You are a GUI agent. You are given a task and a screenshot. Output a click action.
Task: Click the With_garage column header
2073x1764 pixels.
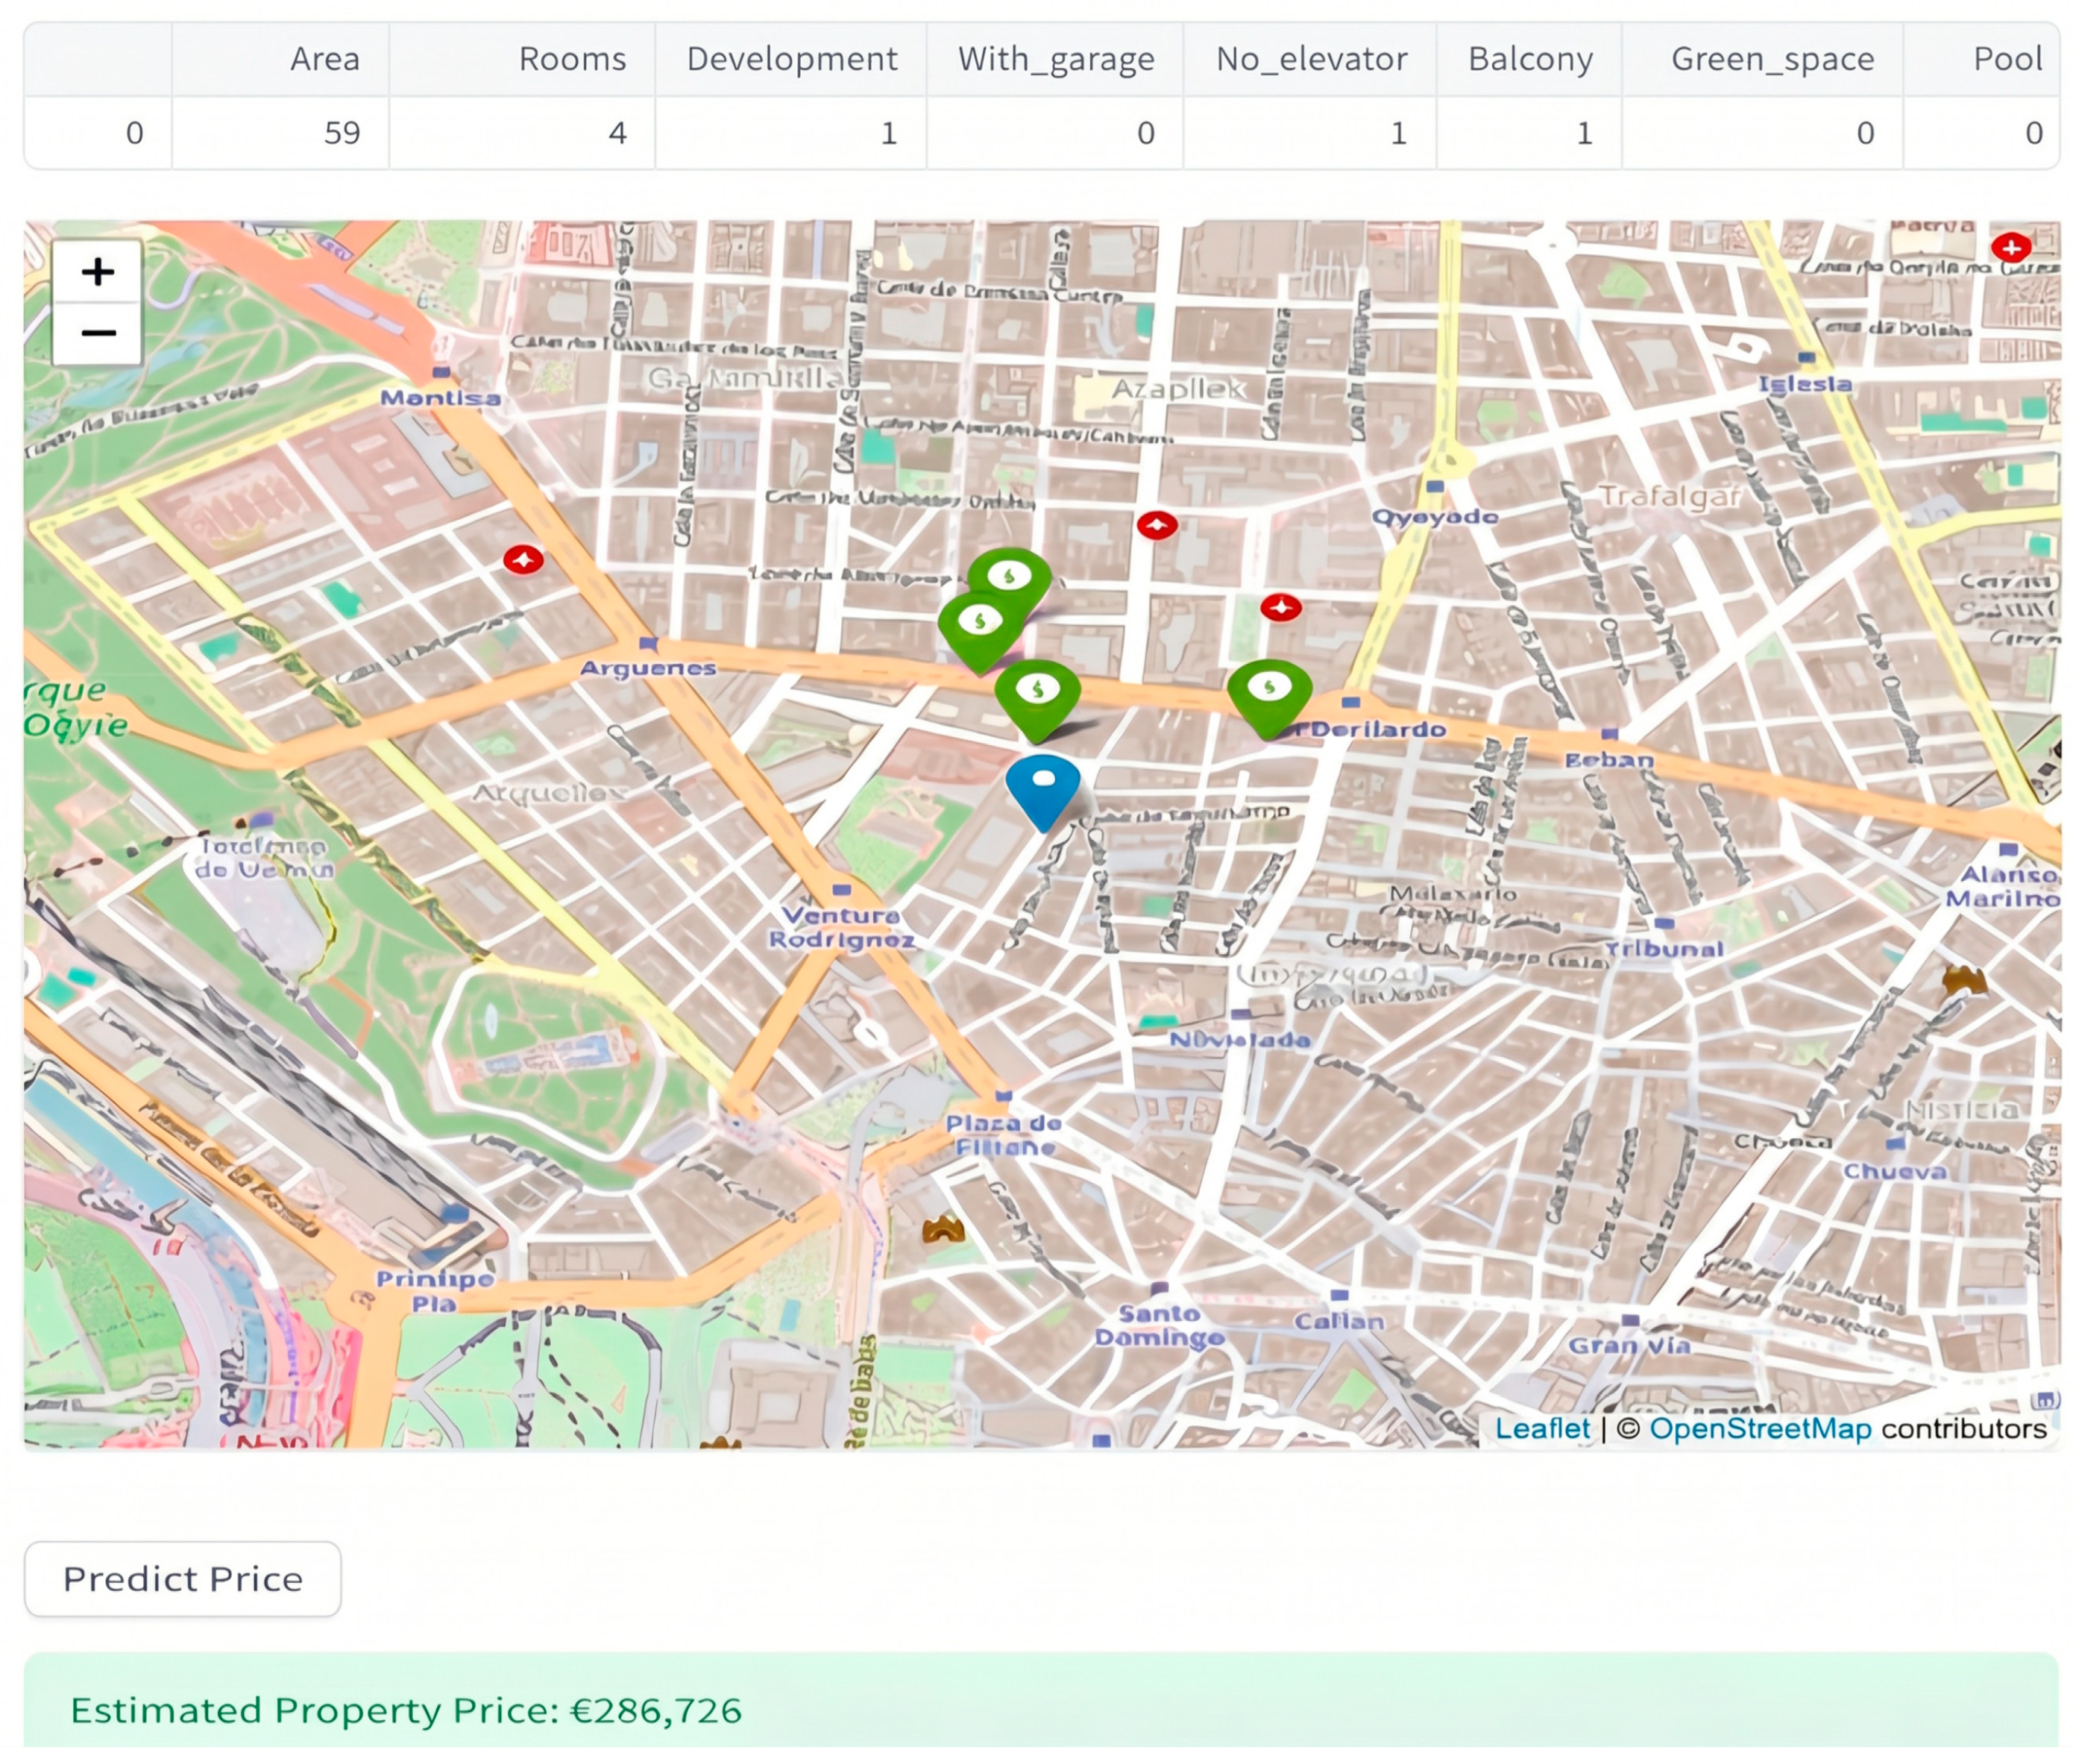(1054, 59)
